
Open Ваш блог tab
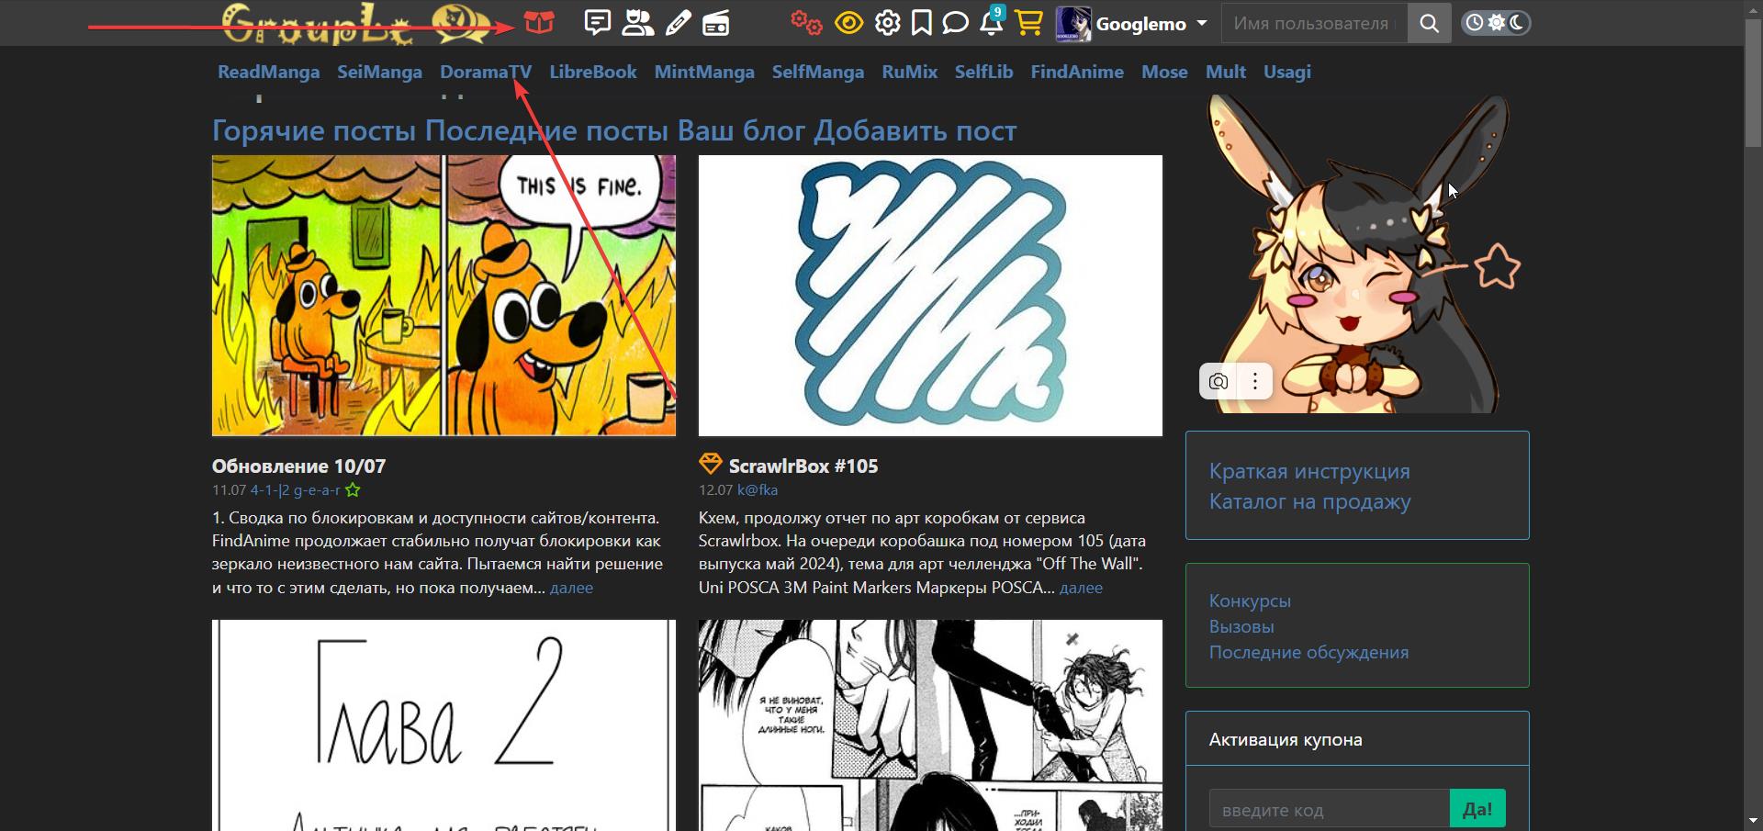coord(742,130)
